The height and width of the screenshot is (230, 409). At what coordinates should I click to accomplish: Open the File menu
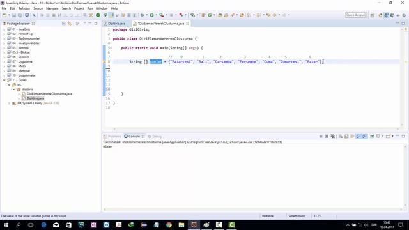(4, 8)
